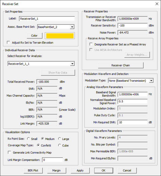Select Medium Rx point size

(42, 139)
